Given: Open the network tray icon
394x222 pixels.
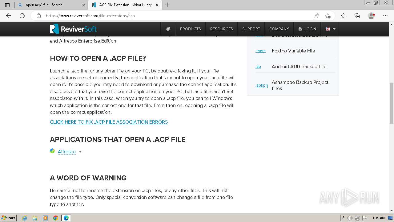Looking at the screenshot, I should [x=357, y=218].
